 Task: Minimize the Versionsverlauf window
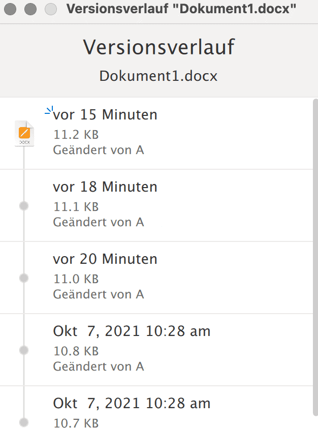point(30,9)
